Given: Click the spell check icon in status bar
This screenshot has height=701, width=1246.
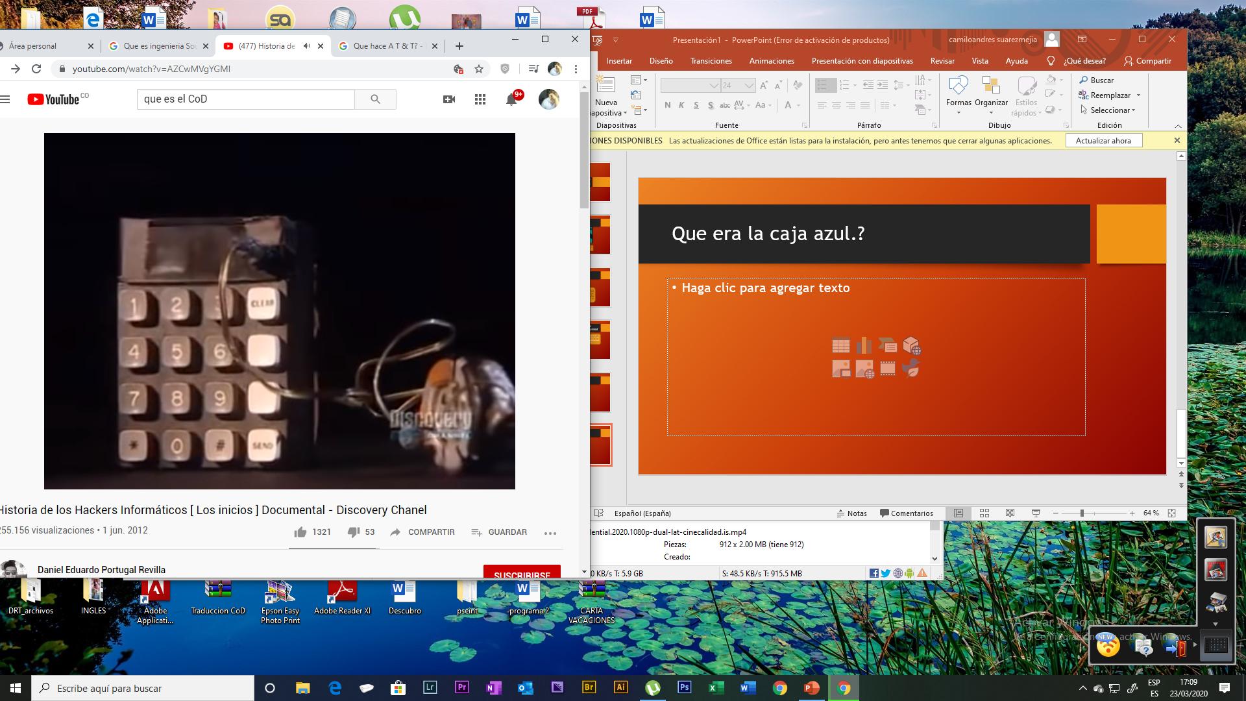Looking at the screenshot, I should click(x=599, y=513).
